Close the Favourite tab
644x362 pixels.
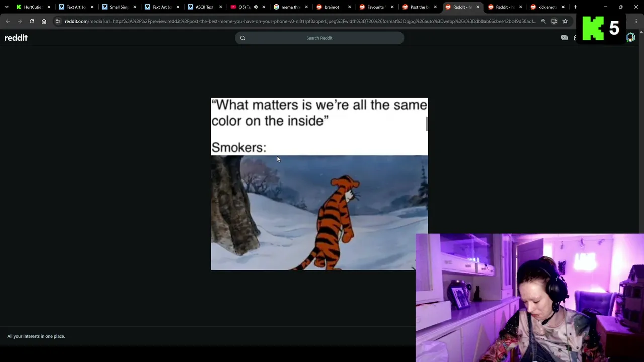tap(392, 7)
